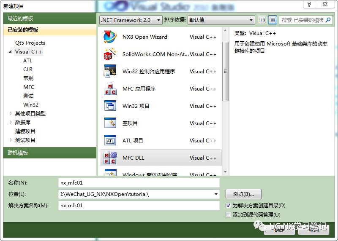Click the 浏览(B)... button
The image size is (338, 241).
pos(243,194)
